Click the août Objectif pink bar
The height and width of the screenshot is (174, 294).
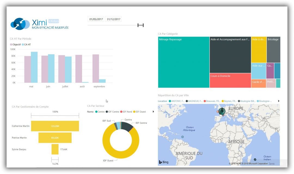pos(79,69)
